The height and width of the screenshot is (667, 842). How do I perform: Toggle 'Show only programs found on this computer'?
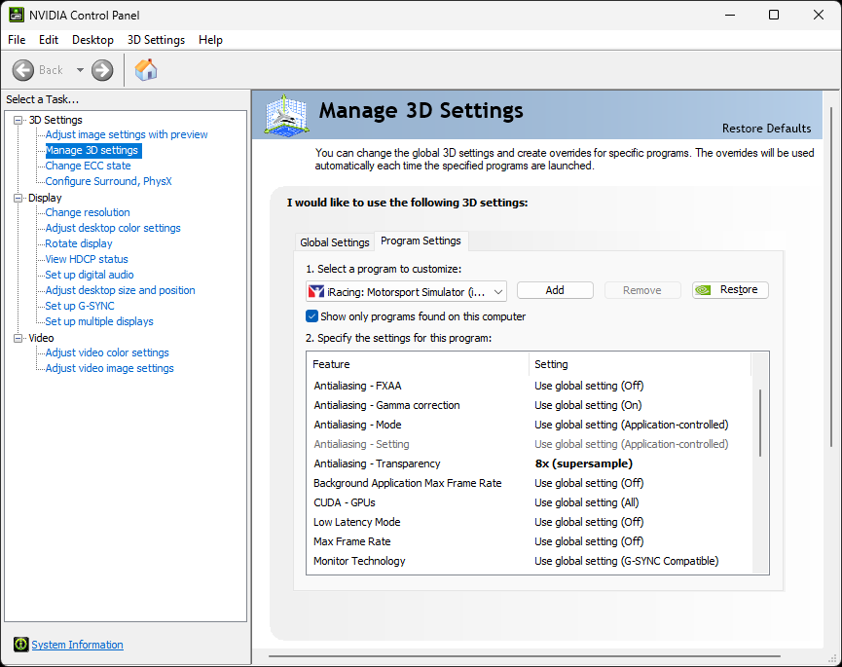tap(312, 316)
